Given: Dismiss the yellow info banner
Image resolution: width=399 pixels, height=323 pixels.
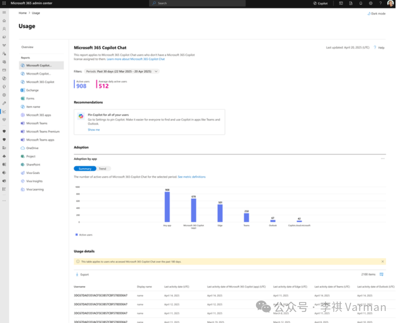Looking at the screenshot, I should tap(382, 262).
